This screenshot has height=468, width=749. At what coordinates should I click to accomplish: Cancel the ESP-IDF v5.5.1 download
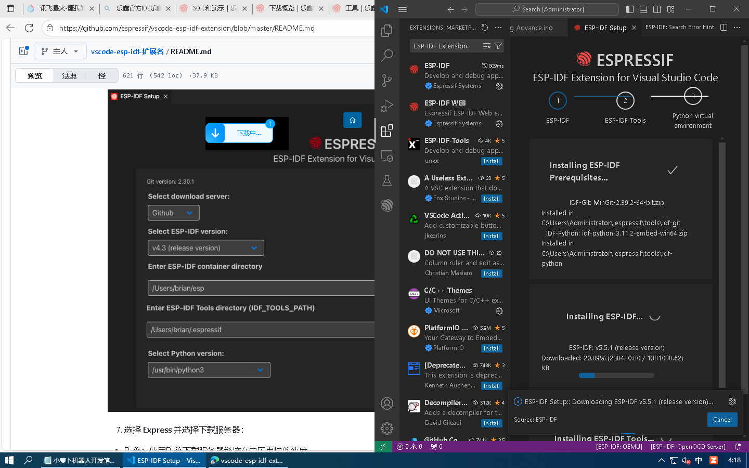point(722,420)
